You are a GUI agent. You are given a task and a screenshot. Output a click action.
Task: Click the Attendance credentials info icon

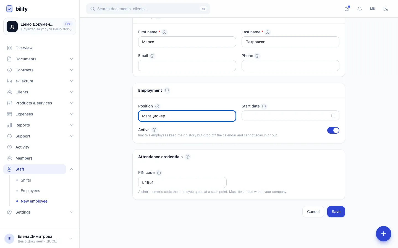[x=188, y=157]
